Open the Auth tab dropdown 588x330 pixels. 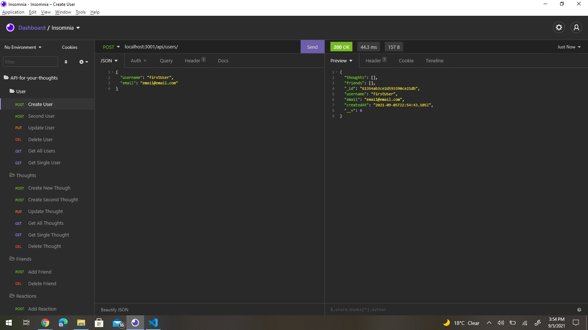click(x=139, y=61)
